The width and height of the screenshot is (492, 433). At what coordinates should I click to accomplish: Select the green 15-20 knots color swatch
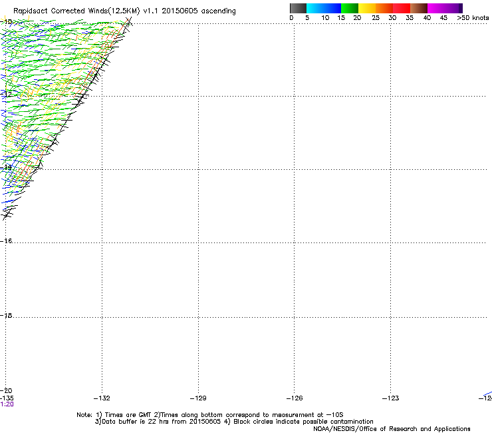tap(350, 8)
